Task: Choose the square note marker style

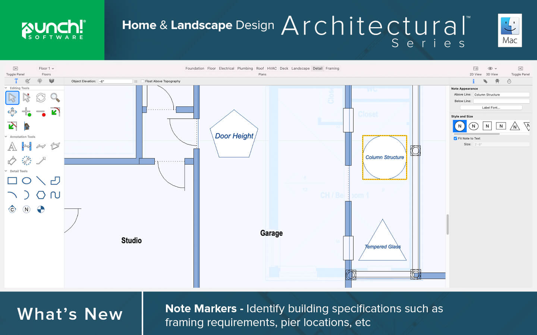Action: 487,126
